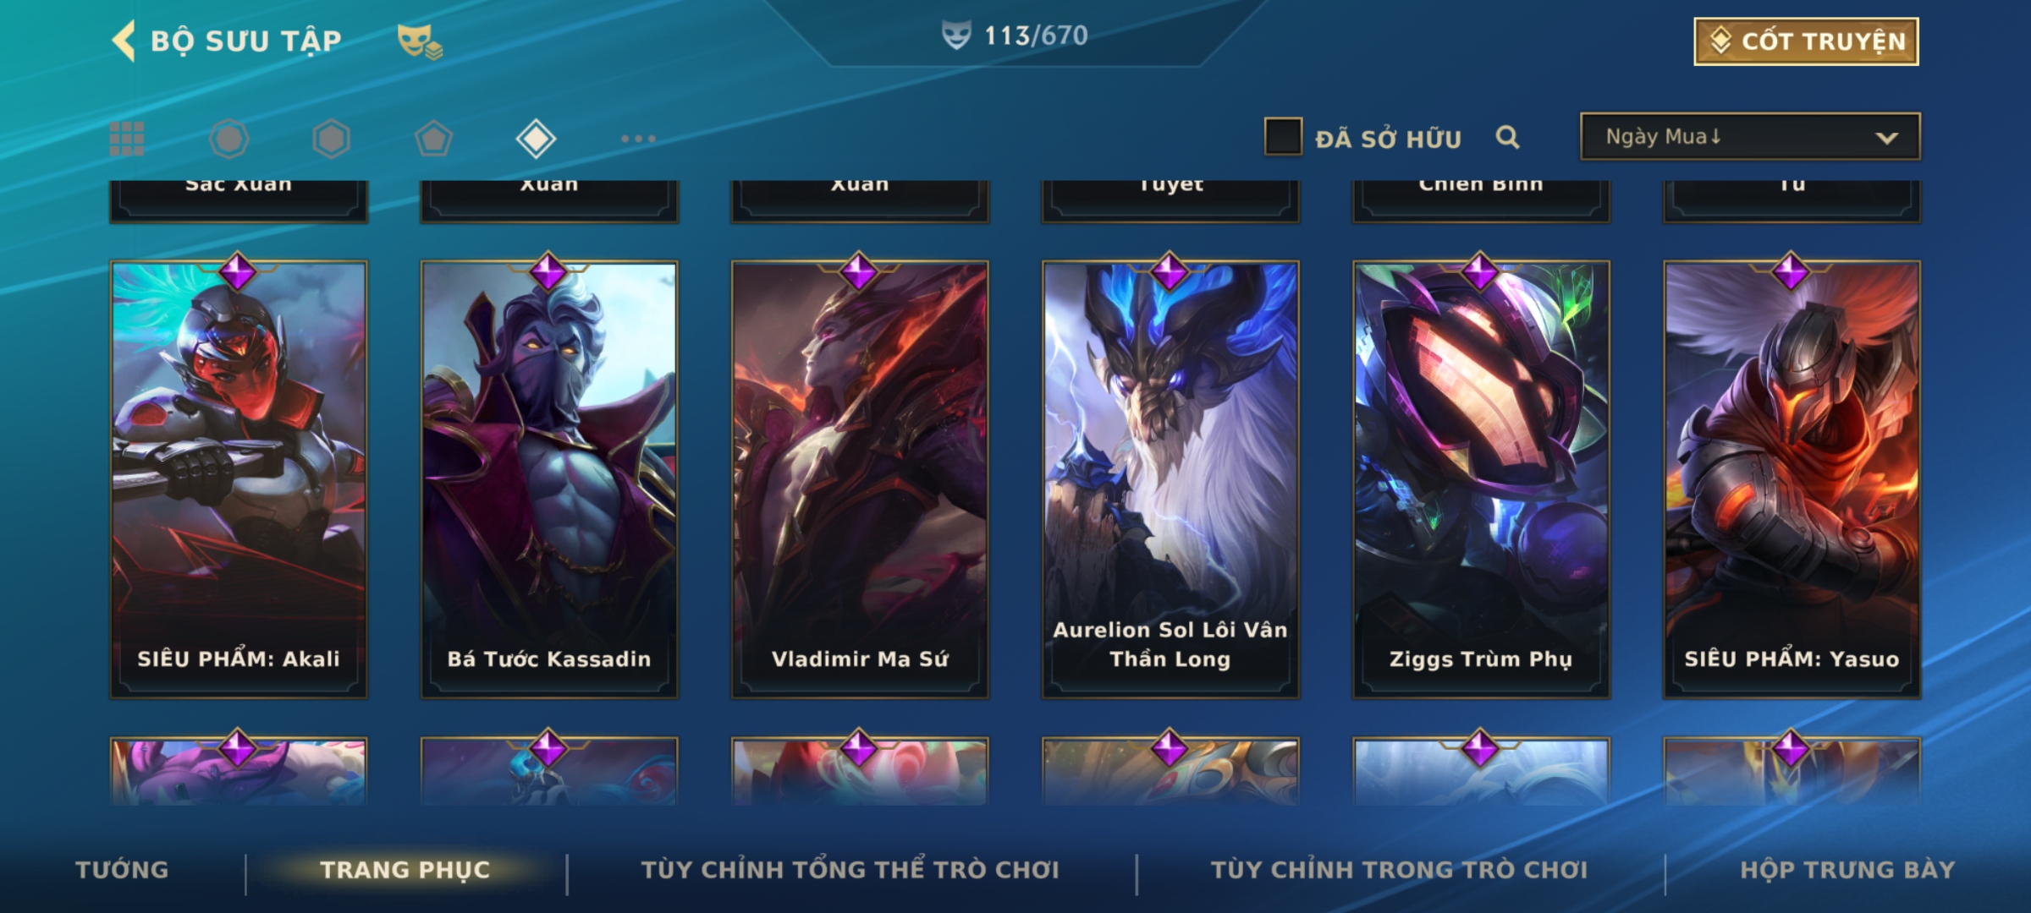Open Tùy Chỉnh Trong Trò Chơi tab
The height and width of the screenshot is (913, 2031).
pos(1399,870)
